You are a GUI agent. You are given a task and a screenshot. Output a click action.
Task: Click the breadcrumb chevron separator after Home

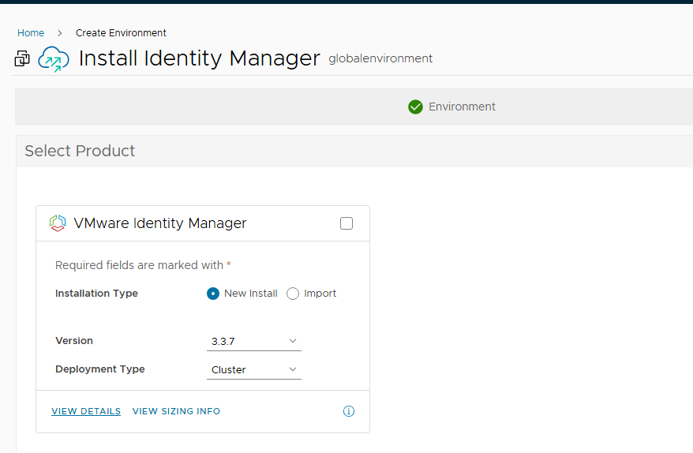click(60, 33)
